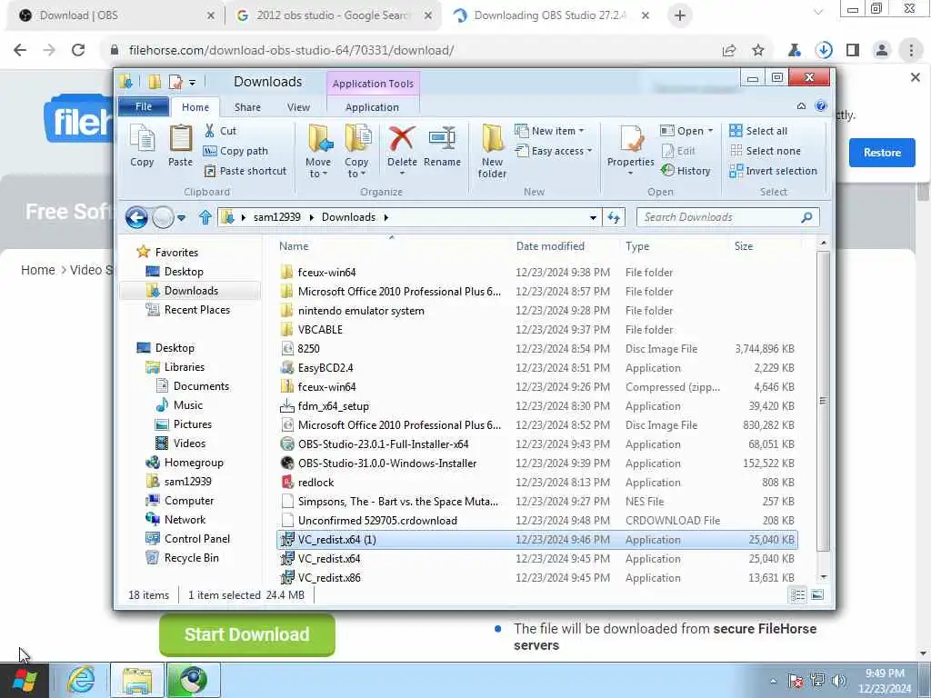Reload the FileHorse page in Chrome
931x698 pixels.
(78, 51)
